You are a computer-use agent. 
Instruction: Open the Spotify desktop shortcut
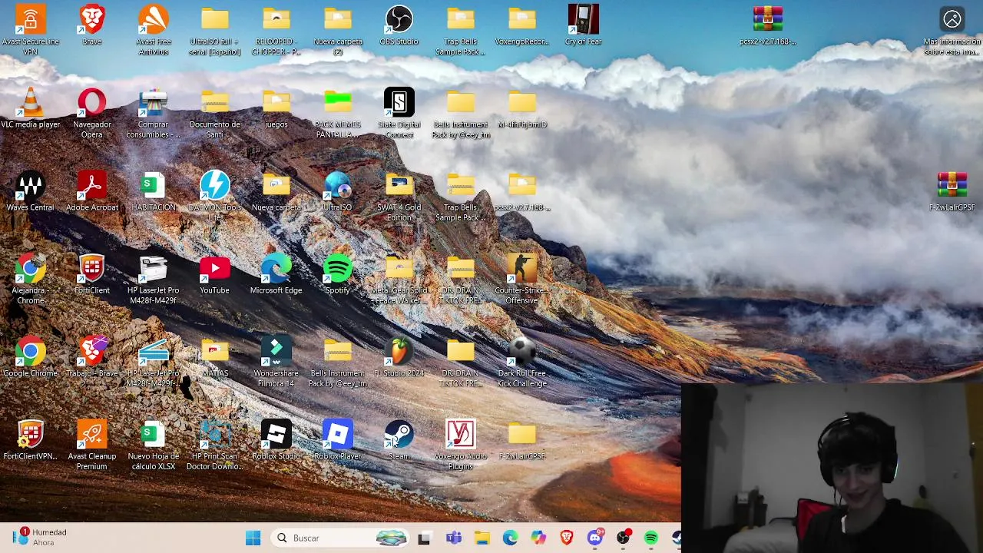point(338,274)
